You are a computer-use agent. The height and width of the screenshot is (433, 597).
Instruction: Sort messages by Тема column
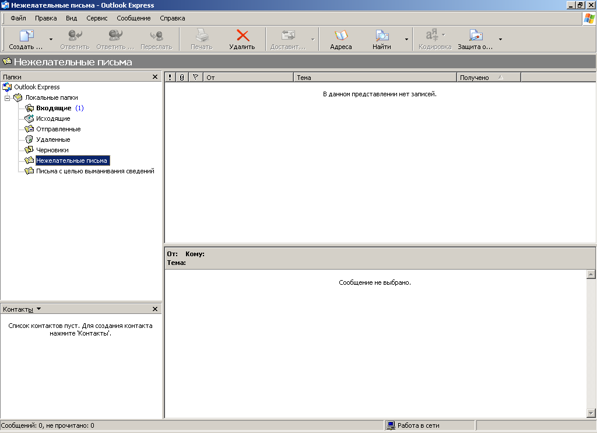[x=375, y=78]
